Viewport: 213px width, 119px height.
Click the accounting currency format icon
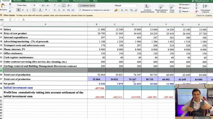pos(116,10)
